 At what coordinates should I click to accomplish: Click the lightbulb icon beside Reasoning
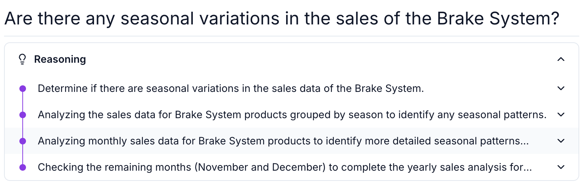pos(22,59)
